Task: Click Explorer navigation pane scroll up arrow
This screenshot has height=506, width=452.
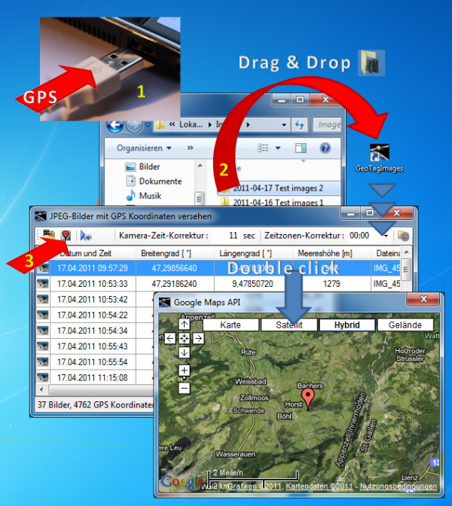Action: (x=200, y=166)
